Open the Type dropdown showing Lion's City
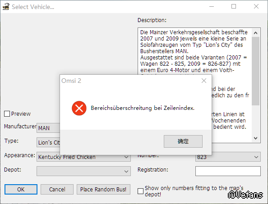 point(48,142)
